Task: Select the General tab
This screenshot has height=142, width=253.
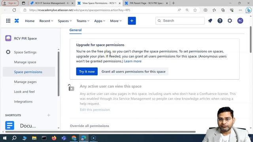Action: [76, 30]
